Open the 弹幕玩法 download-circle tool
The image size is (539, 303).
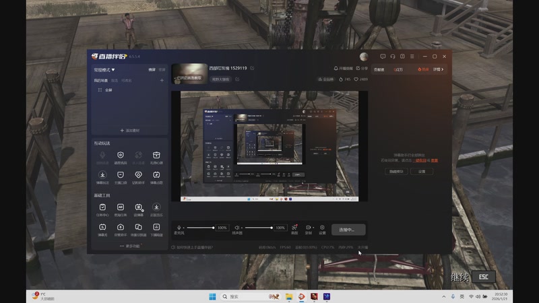[x=102, y=178]
